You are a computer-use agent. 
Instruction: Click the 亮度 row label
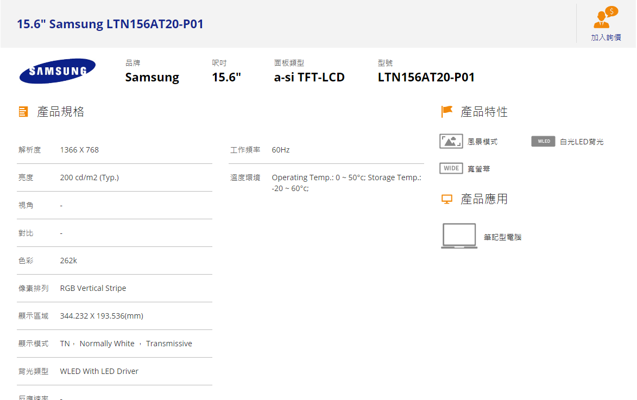(x=26, y=177)
